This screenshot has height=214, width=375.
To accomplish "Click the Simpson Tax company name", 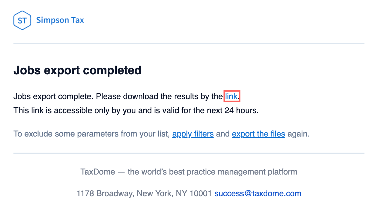I will point(60,20).
